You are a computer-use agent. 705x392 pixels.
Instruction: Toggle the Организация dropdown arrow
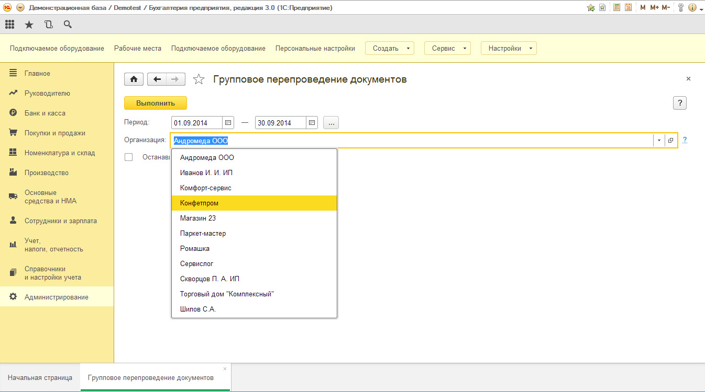point(659,141)
